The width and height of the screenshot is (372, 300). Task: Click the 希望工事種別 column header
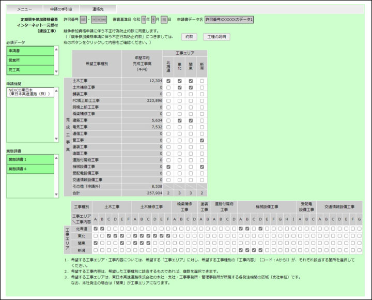(x=97, y=64)
